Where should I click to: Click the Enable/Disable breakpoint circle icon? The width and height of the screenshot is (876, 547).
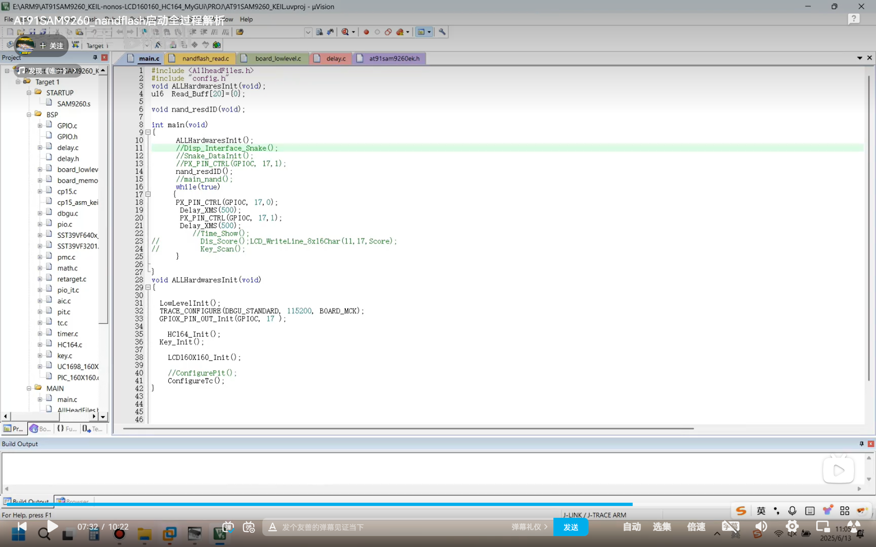(377, 32)
